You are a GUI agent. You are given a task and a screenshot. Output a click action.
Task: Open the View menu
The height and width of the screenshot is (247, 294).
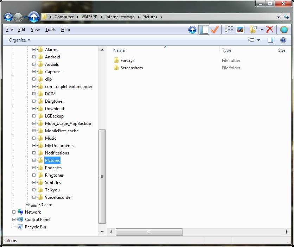(x=35, y=30)
